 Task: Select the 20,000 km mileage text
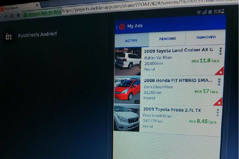[153, 63]
